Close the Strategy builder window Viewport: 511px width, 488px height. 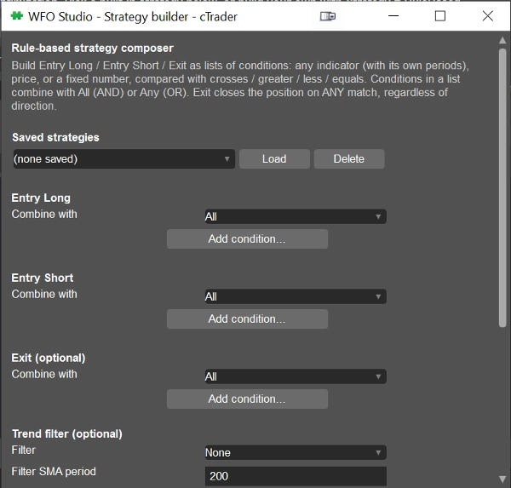487,16
